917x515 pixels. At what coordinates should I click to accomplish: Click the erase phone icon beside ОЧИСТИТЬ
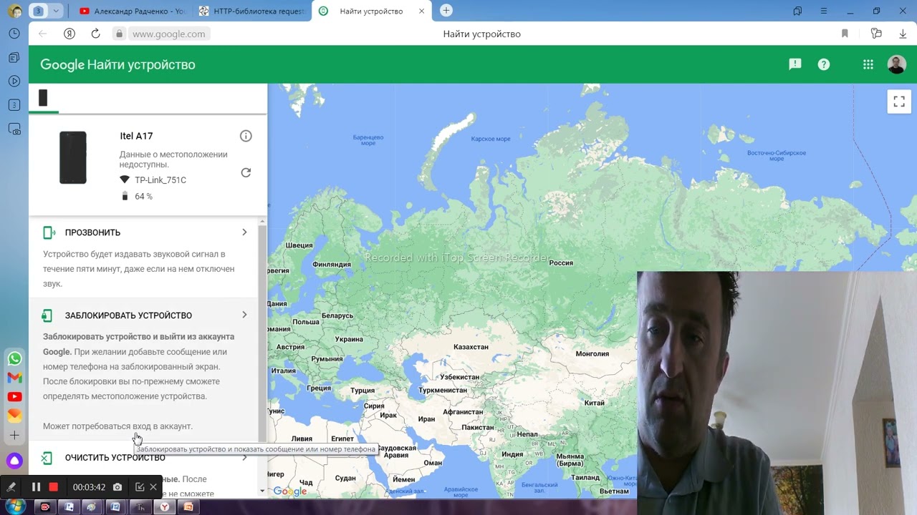[x=47, y=458]
